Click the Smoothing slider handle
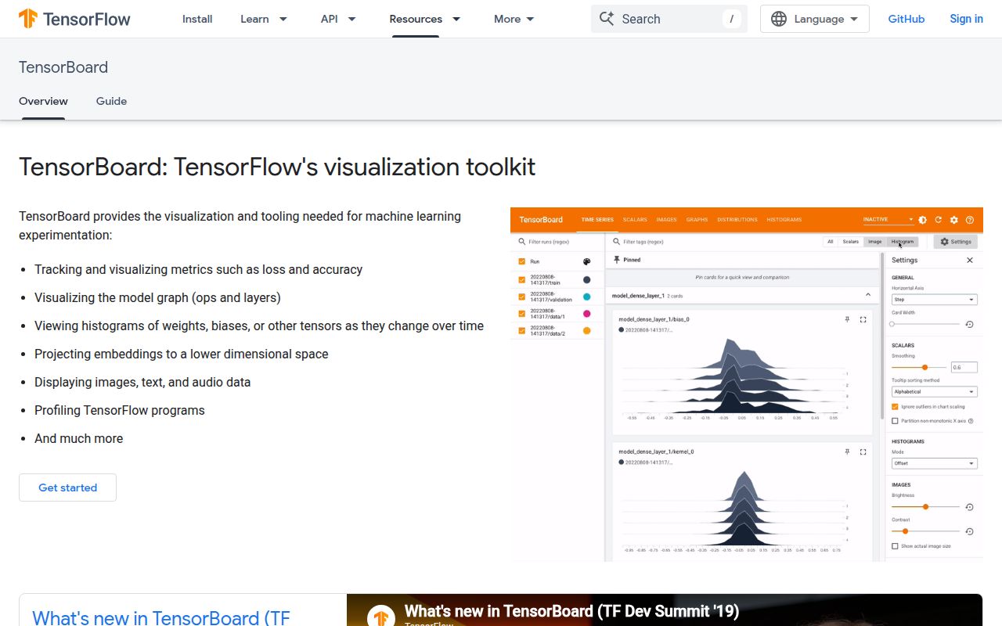The image size is (1002, 626). coord(925,367)
